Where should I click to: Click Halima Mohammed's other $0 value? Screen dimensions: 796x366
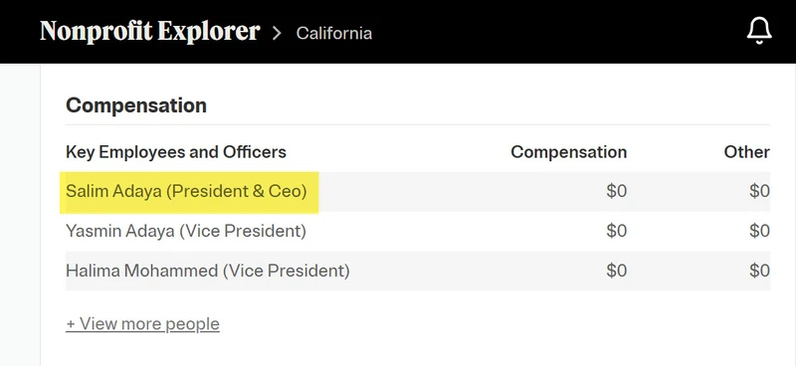pyautogui.click(x=759, y=271)
